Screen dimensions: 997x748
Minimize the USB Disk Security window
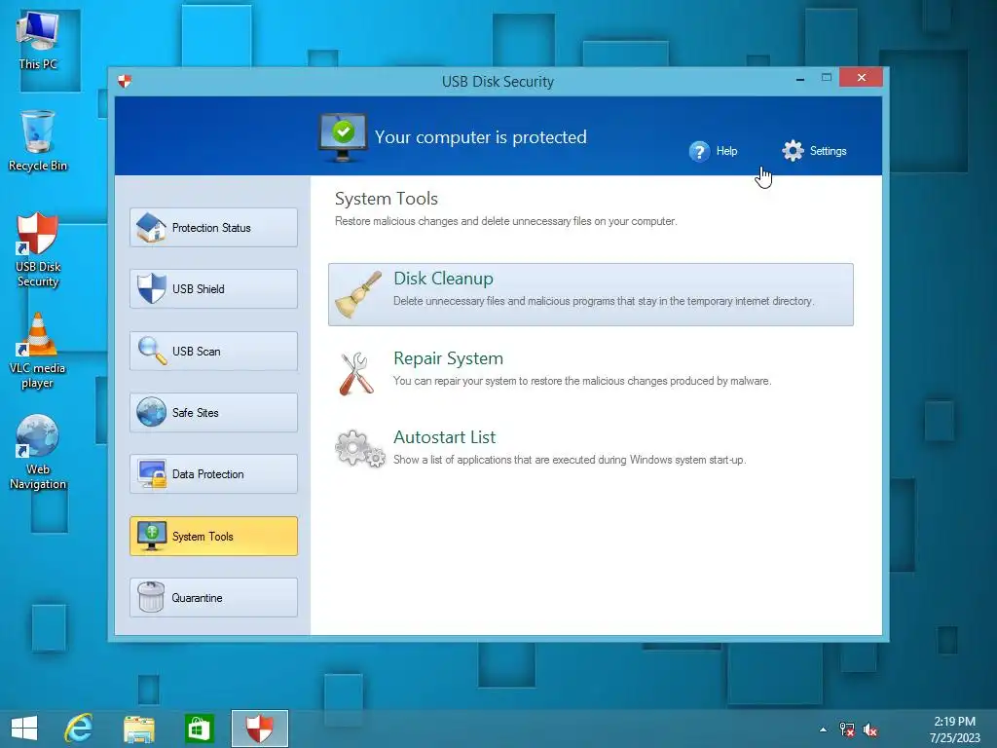coord(800,78)
